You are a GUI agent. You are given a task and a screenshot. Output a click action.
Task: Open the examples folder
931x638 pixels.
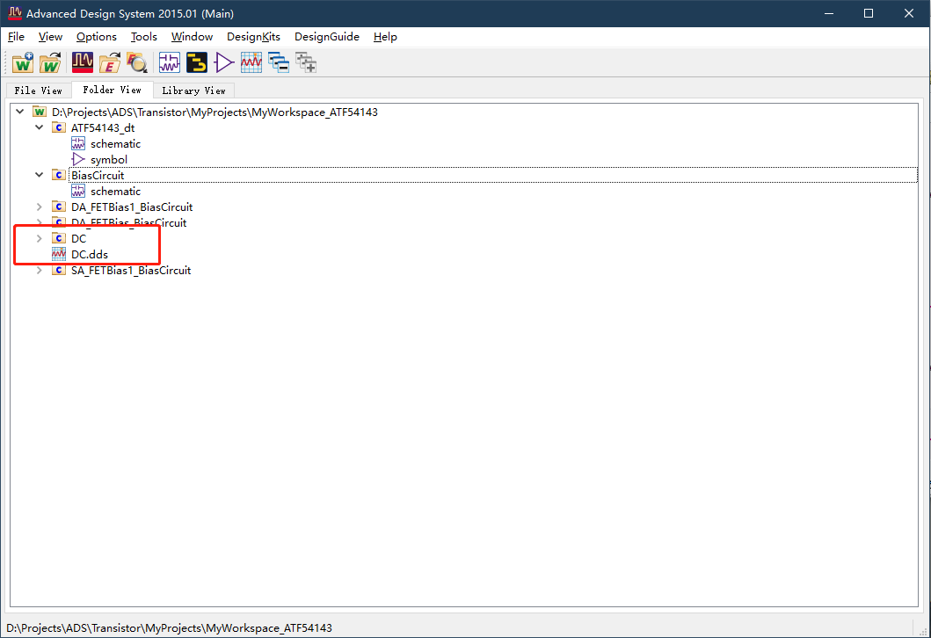[x=109, y=62]
